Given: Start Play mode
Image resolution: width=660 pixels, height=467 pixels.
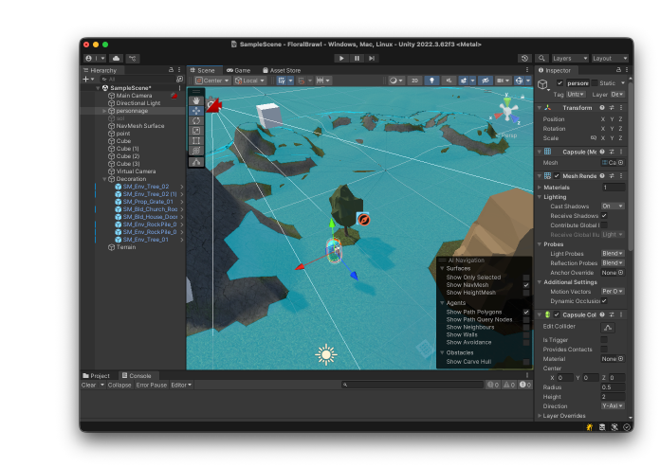Looking at the screenshot, I should [x=341, y=59].
